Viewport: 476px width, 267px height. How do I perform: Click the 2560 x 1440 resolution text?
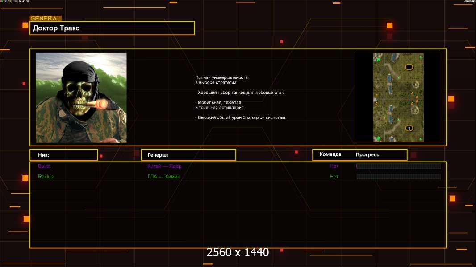tap(238, 252)
